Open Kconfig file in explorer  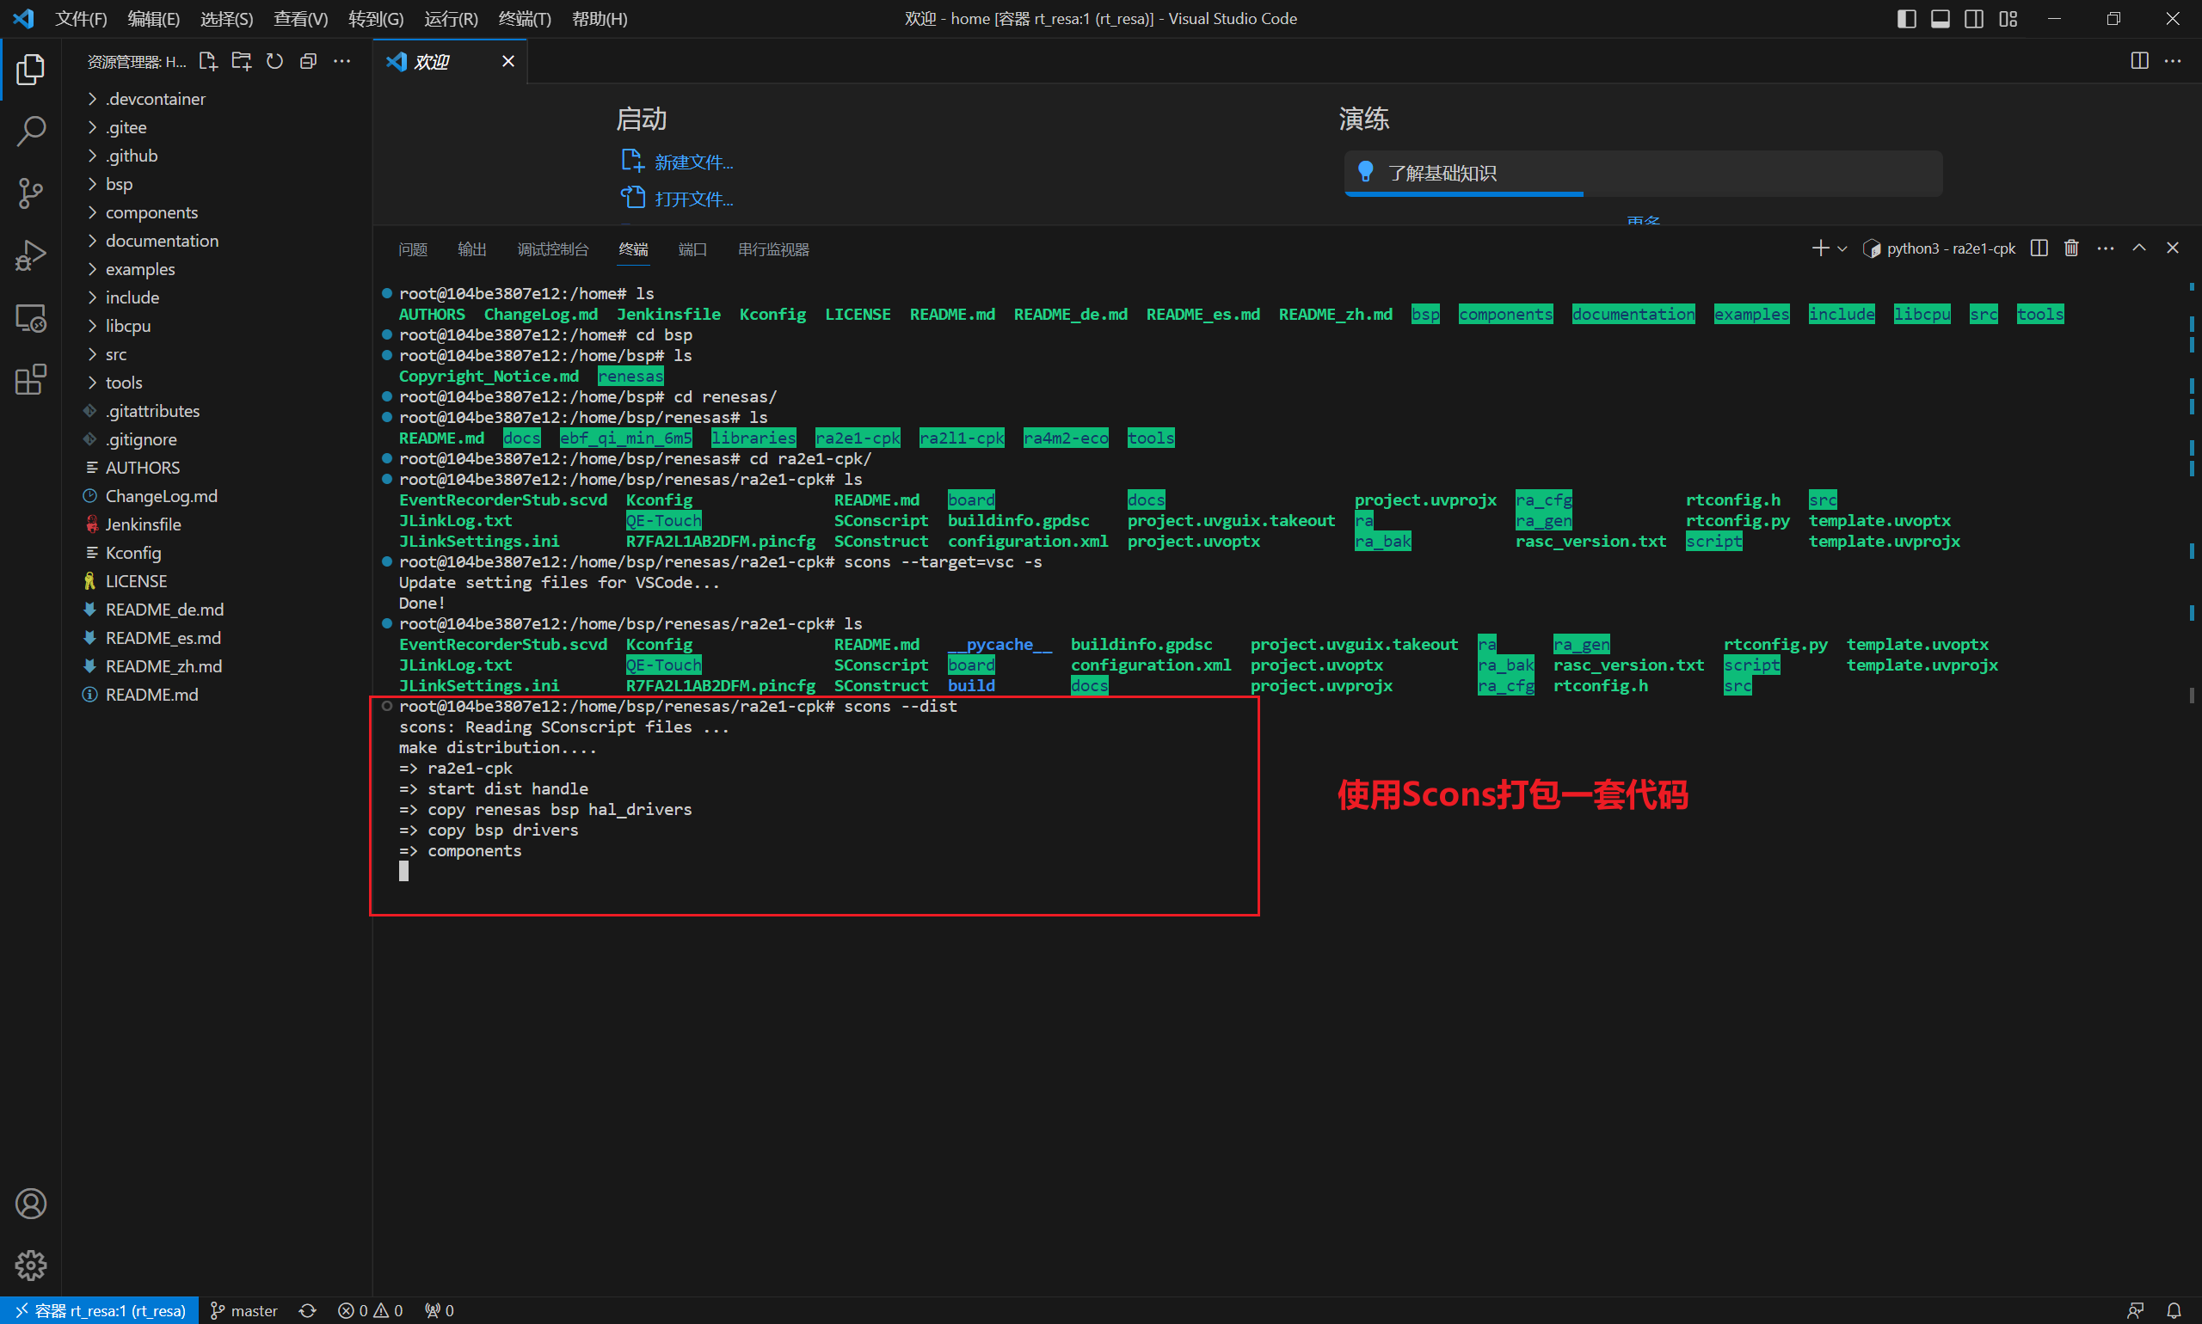coord(218,553)
